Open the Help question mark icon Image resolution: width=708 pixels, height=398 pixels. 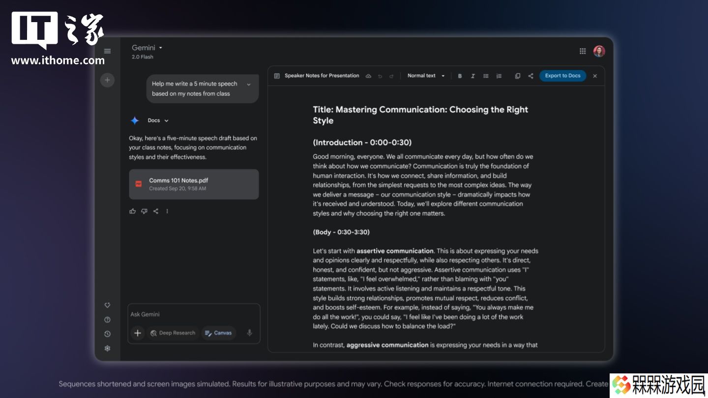[107, 319]
